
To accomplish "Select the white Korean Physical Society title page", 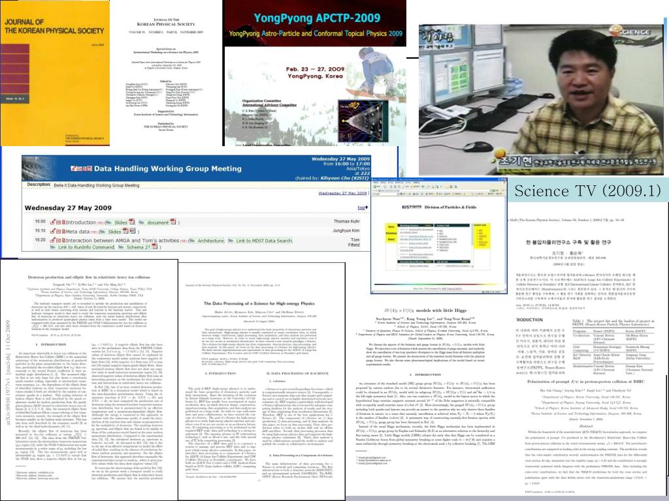I will point(166,74).
